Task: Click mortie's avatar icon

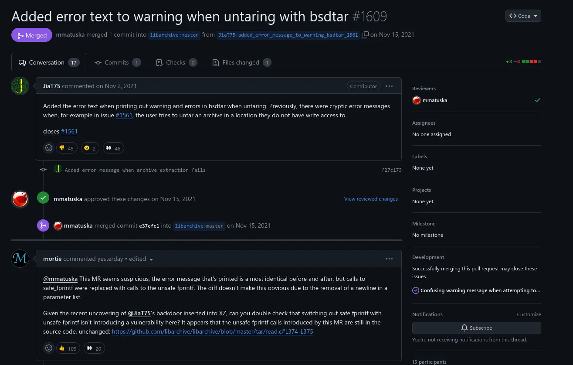Action: coord(20,259)
